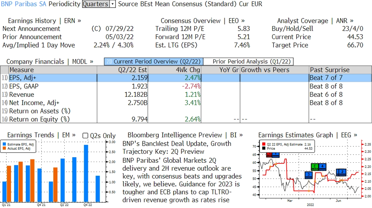Click the Growth vs Peers column header
Viewport: 372px width, 208px height.
tap(274, 70)
